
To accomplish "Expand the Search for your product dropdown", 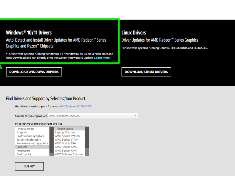I will click(93, 116).
